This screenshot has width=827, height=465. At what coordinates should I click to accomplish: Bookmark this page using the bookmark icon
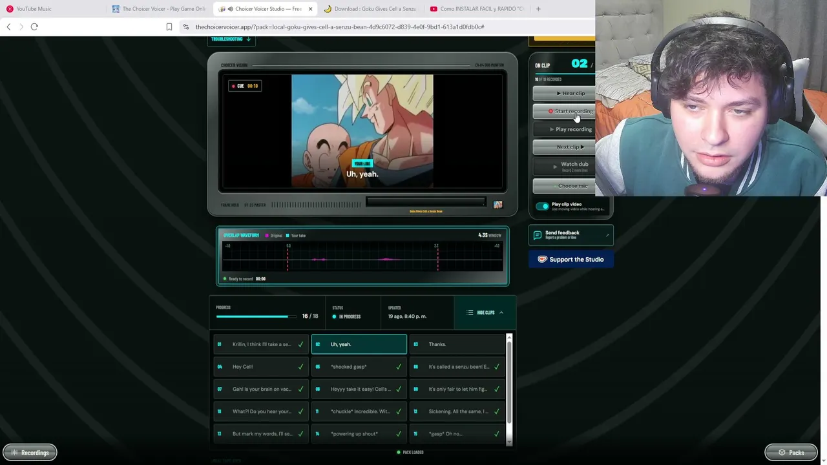[169, 26]
